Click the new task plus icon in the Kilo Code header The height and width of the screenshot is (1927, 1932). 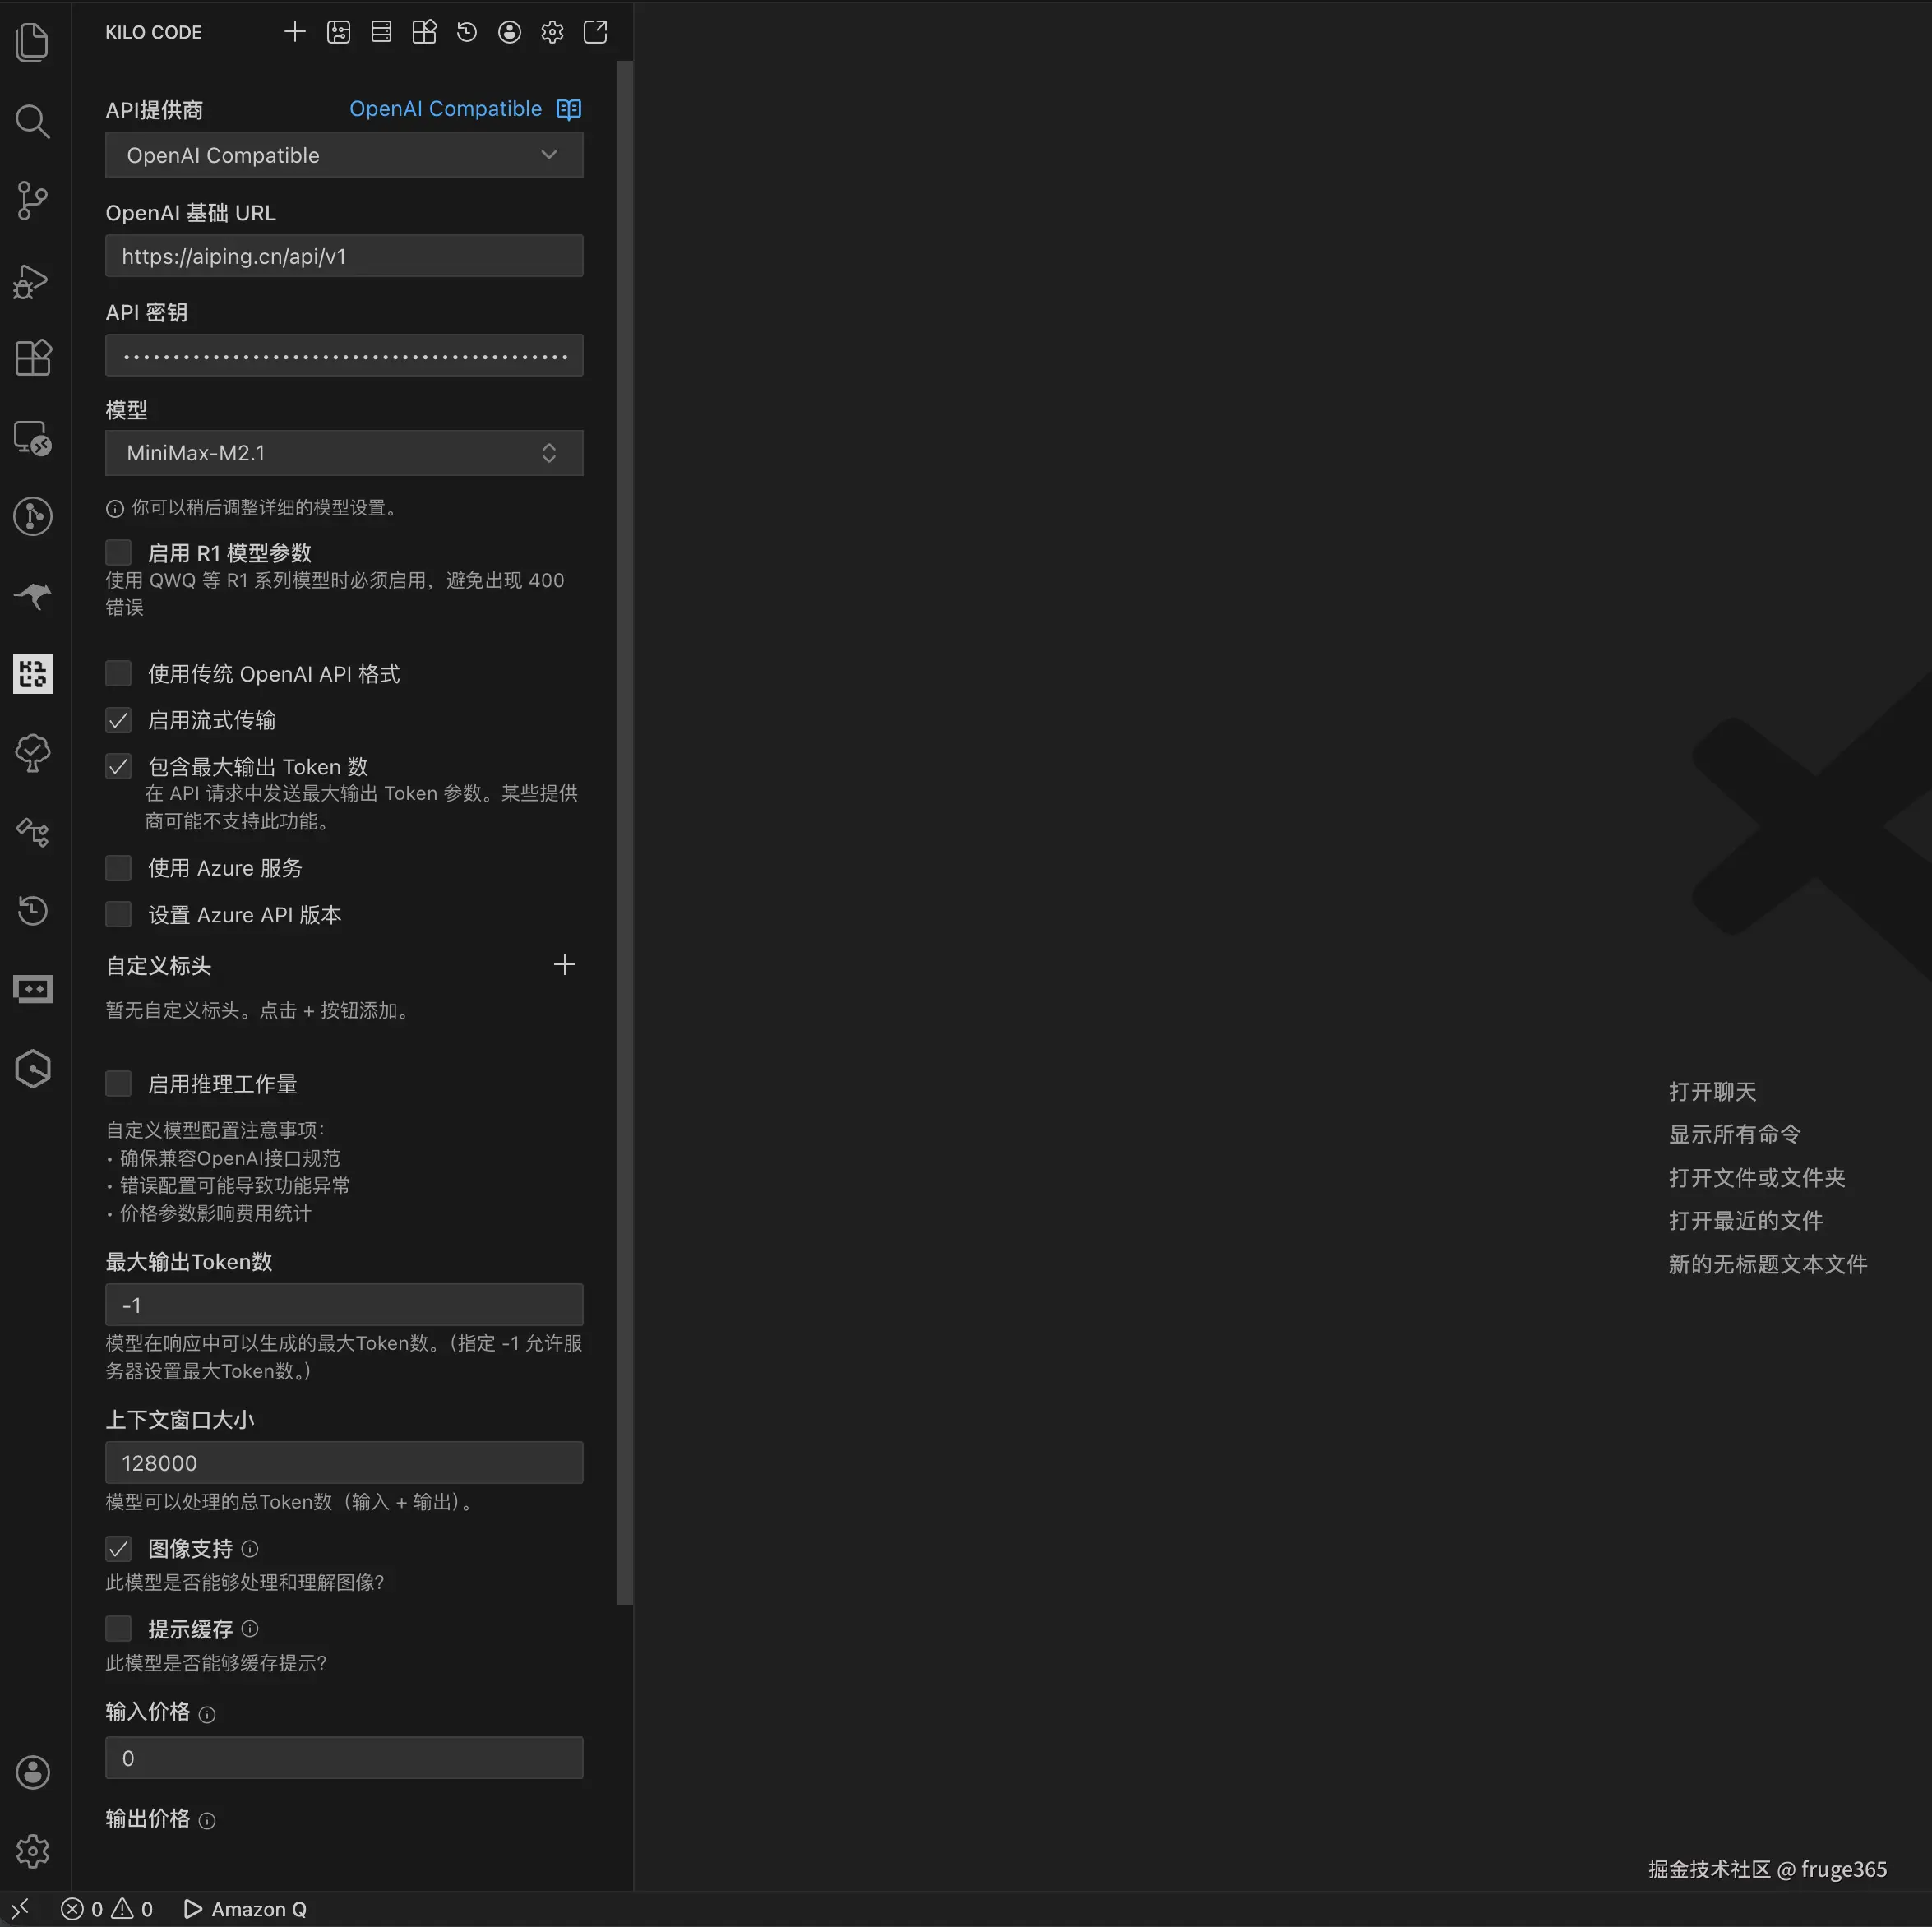[x=294, y=32]
